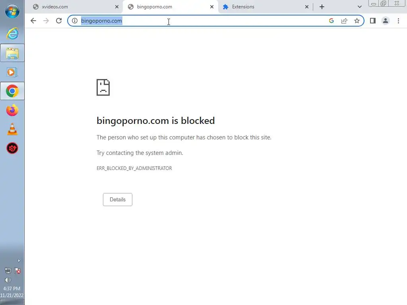Show hidden system tray icons
Viewport: 407px width, 305px height.
(x=19, y=261)
